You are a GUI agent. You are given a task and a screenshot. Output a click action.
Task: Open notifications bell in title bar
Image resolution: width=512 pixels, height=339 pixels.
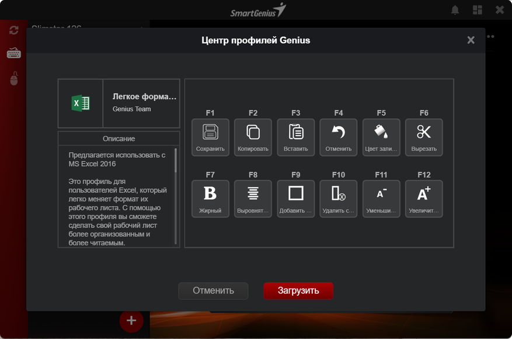pos(455,10)
